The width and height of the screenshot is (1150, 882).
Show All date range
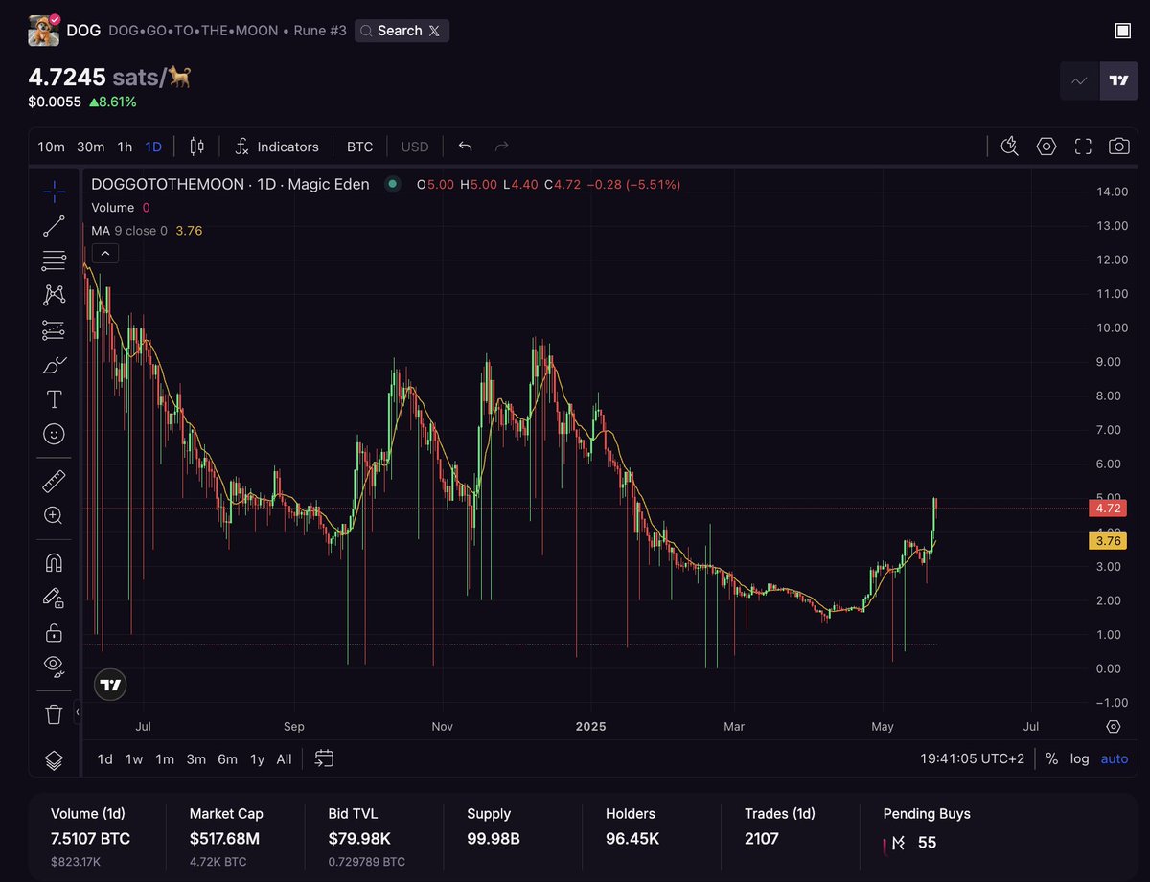click(284, 758)
